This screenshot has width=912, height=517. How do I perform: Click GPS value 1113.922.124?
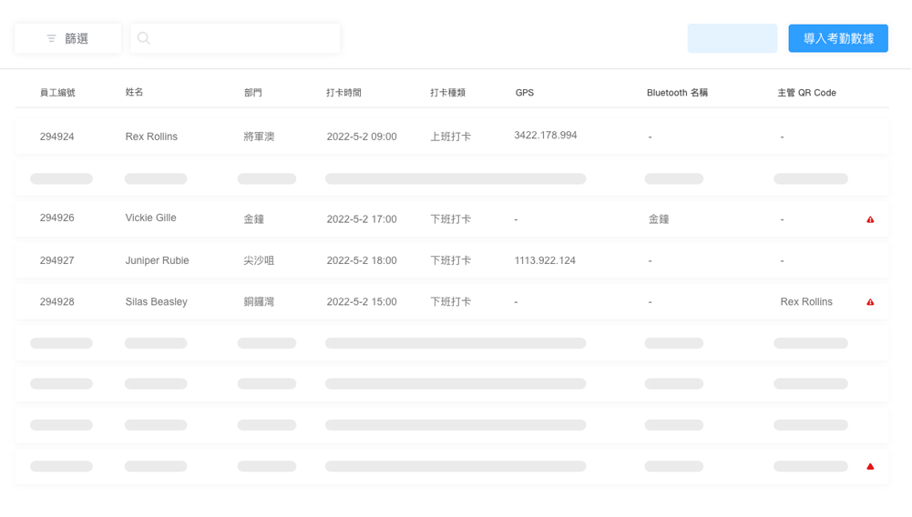545,260
